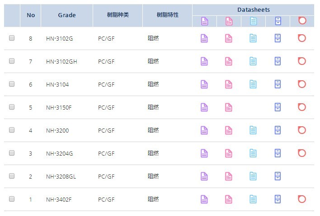This screenshot has height=216, width=320.
Task: Open blue cabinet datasheet for NH-3200
Action: 278,130
